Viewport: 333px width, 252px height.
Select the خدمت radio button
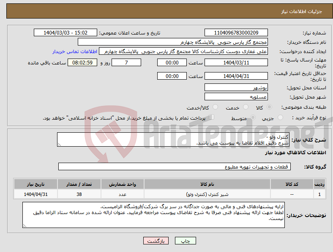tap(246, 107)
